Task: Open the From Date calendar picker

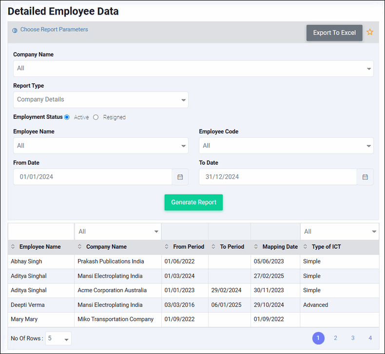Action: pos(180,177)
